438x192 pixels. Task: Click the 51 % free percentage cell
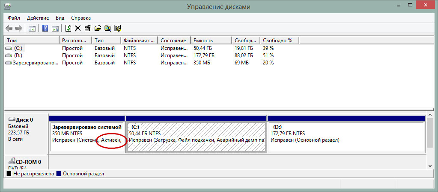268,55
